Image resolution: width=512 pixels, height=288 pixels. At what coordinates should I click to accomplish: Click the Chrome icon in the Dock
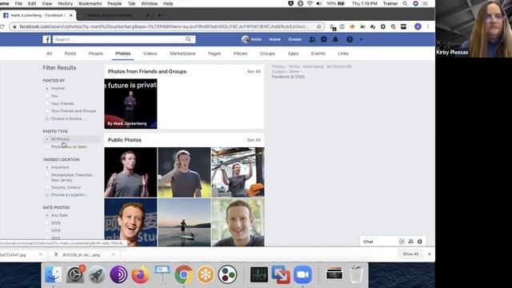pyautogui.click(x=184, y=274)
